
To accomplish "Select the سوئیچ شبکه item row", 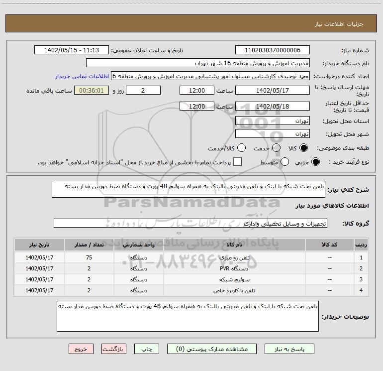I will (x=191, y=279).
